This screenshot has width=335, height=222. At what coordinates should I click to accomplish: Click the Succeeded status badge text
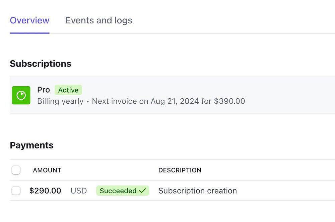pyautogui.click(x=118, y=191)
